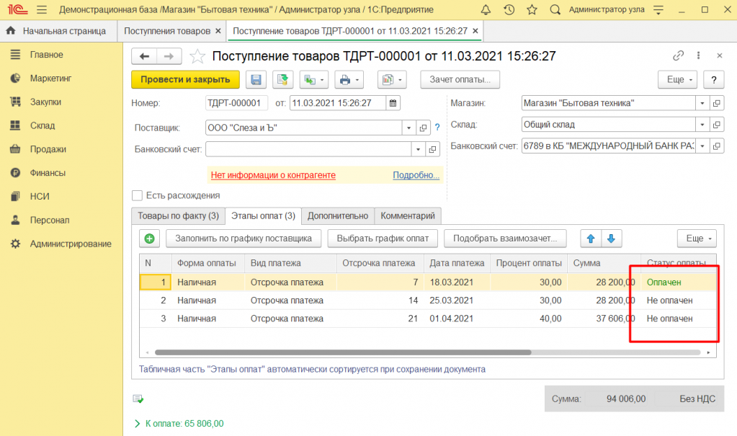Add a payment stage row with green plus

click(149, 239)
